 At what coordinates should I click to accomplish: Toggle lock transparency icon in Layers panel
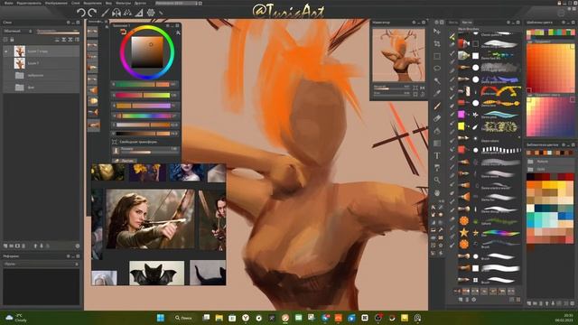tap(5, 40)
